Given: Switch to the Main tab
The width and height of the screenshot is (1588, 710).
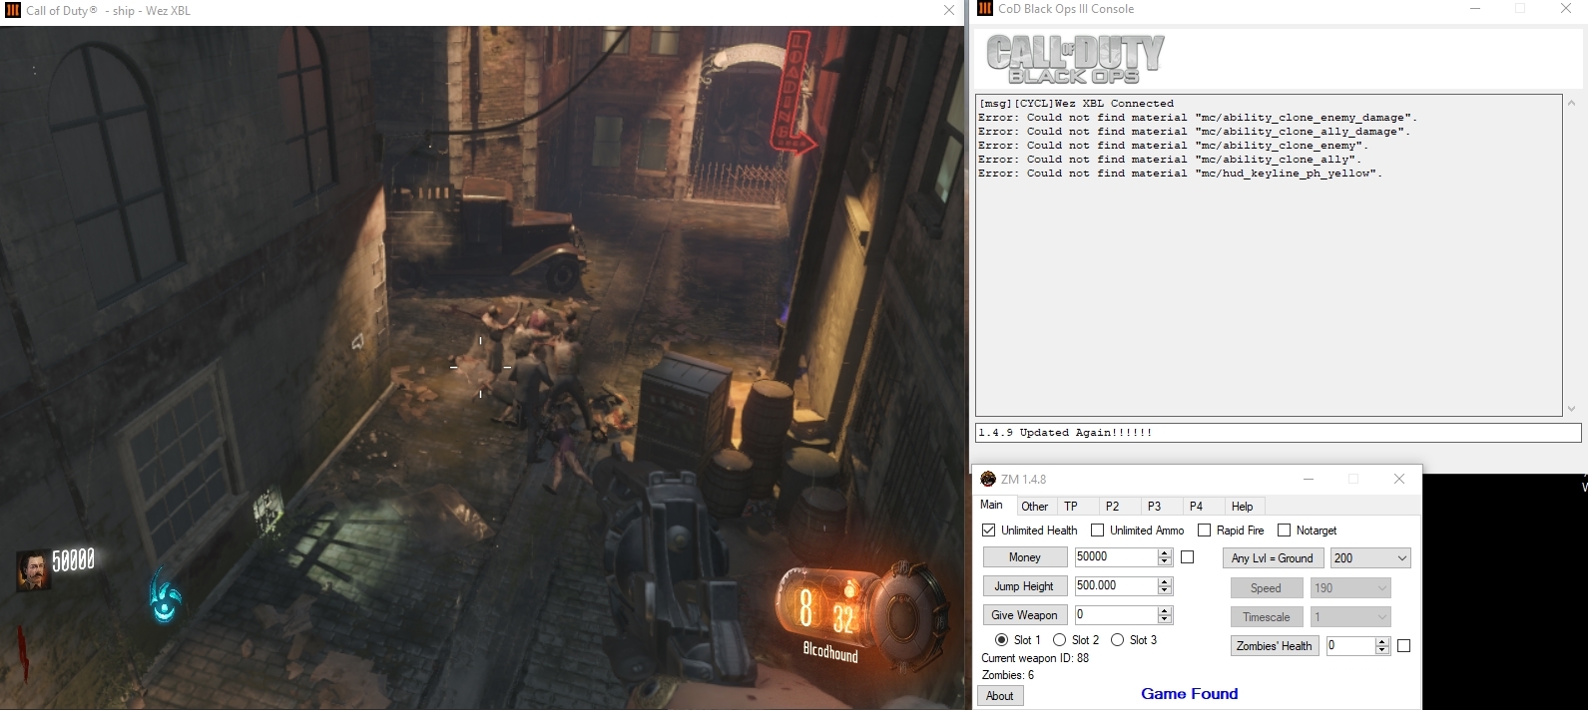Looking at the screenshot, I should pyautogui.click(x=992, y=505).
